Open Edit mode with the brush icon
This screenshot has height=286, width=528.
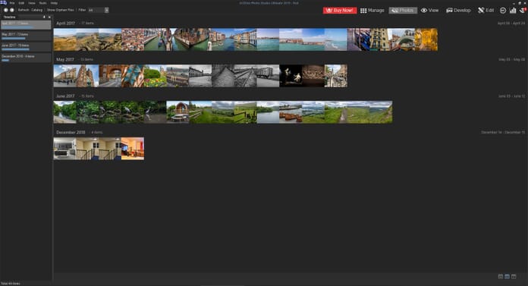(486, 11)
